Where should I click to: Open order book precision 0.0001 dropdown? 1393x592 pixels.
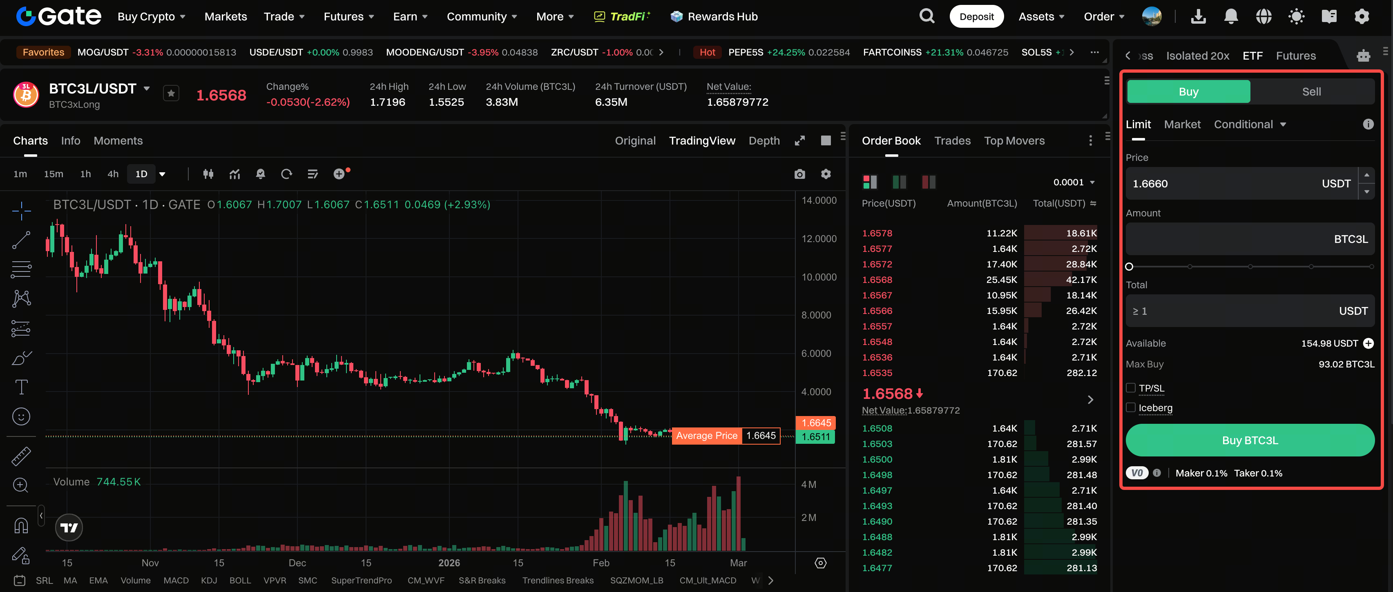(1074, 183)
